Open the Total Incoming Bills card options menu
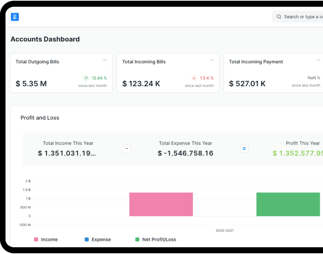 (x=212, y=60)
